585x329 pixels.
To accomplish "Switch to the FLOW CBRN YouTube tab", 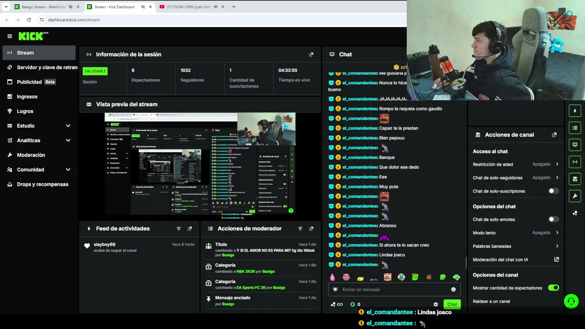I will pos(188,7).
